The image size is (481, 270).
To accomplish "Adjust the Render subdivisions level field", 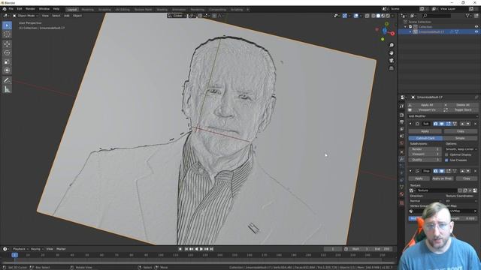I will click(x=425, y=149).
